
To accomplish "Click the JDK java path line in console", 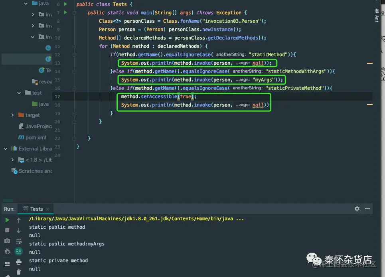I will pos(136,219).
